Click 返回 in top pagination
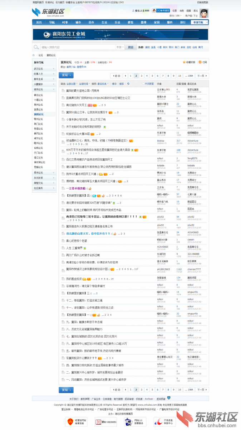The image size is (241, 430). click(x=116, y=76)
